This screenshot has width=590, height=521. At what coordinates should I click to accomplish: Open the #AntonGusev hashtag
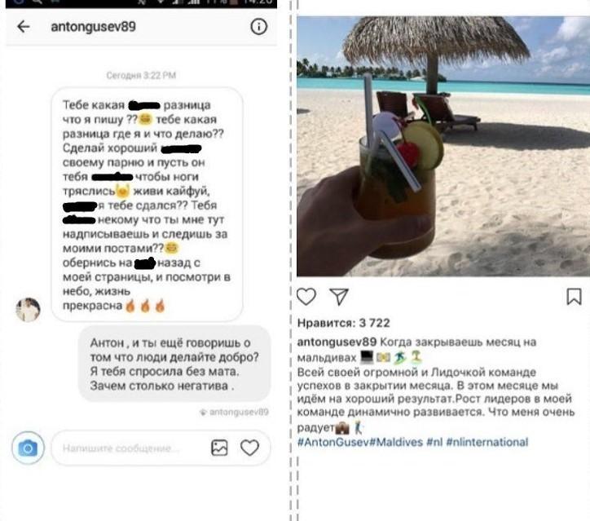pyautogui.click(x=332, y=442)
